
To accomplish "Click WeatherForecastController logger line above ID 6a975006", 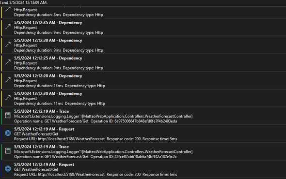I will 103,116.
